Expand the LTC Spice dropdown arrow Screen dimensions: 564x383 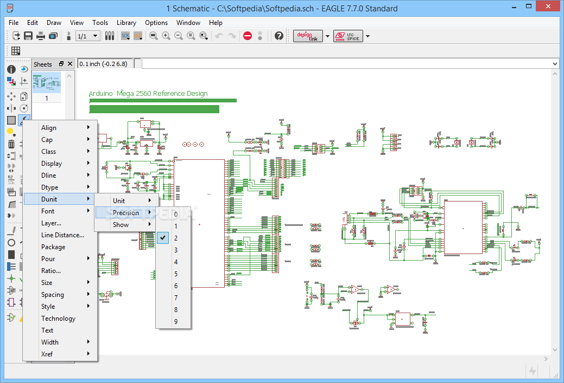pos(367,36)
